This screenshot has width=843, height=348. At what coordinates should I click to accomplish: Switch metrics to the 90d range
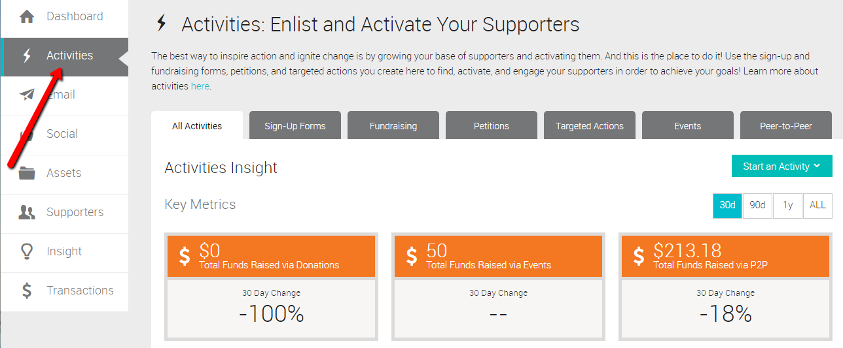pos(757,205)
